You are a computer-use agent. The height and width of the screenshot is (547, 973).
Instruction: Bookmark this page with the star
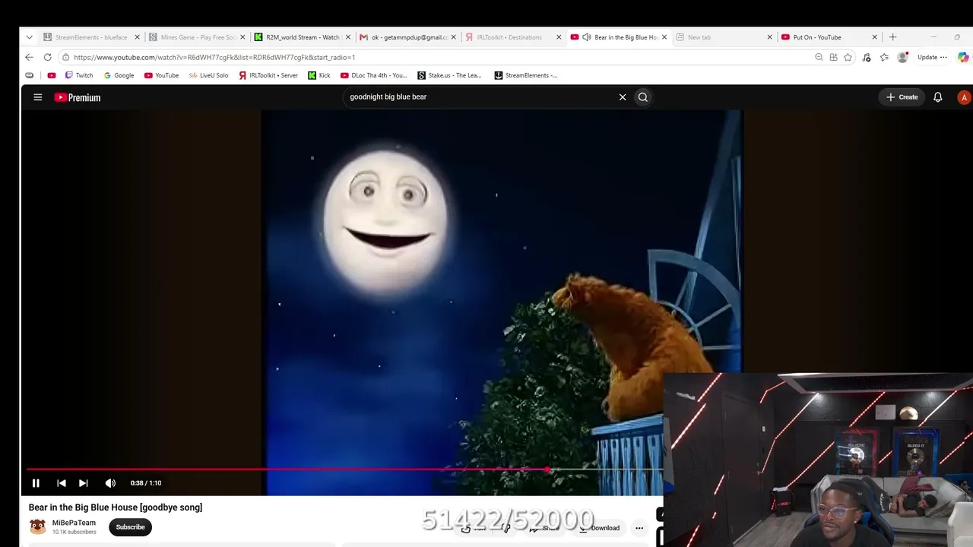(848, 57)
